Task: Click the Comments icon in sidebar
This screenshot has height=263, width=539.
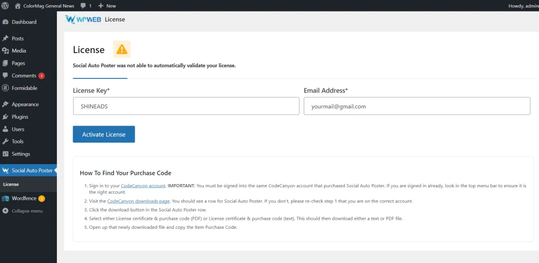Action: click(5, 76)
